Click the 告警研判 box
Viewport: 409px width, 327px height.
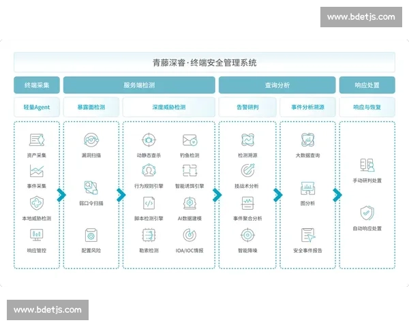pos(247,107)
